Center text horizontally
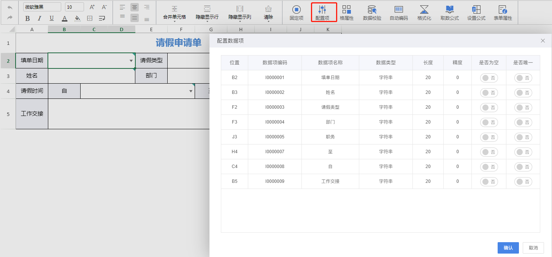The image size is (552, 257). coord(135,7)
